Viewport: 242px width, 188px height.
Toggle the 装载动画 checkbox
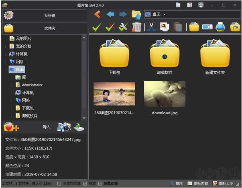click(100, 184)
